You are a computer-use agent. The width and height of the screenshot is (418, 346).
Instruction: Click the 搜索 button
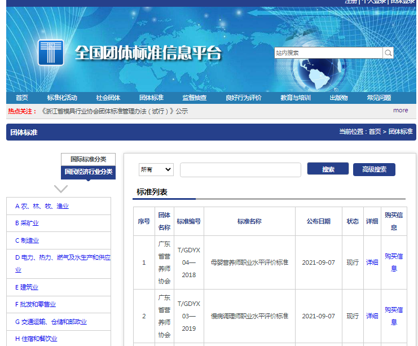(x=328, y=169)
